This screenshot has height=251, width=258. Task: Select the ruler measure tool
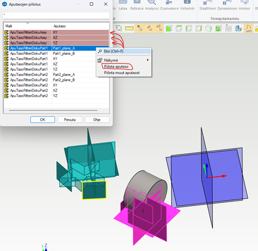(129, 28)
